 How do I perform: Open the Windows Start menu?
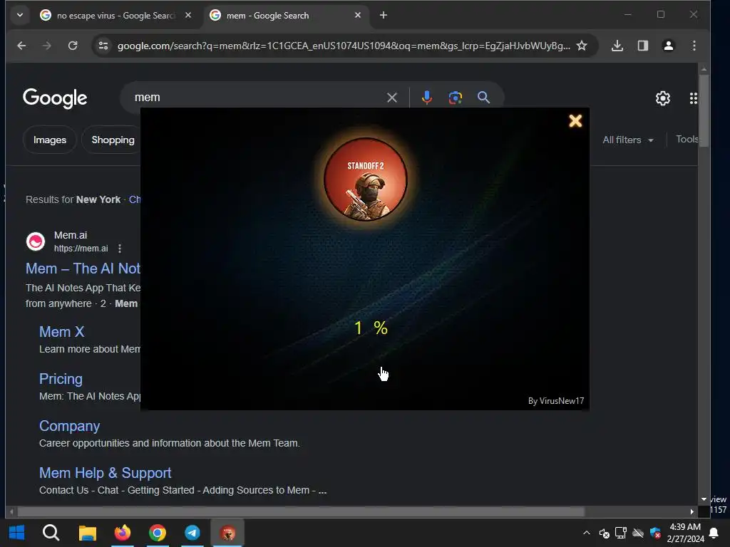[x=16, y=533]
